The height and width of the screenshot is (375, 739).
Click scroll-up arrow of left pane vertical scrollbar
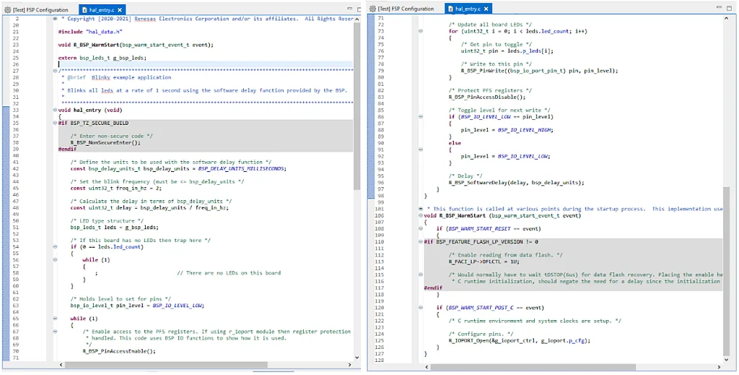pyautogui.click(x=357, y=19)
